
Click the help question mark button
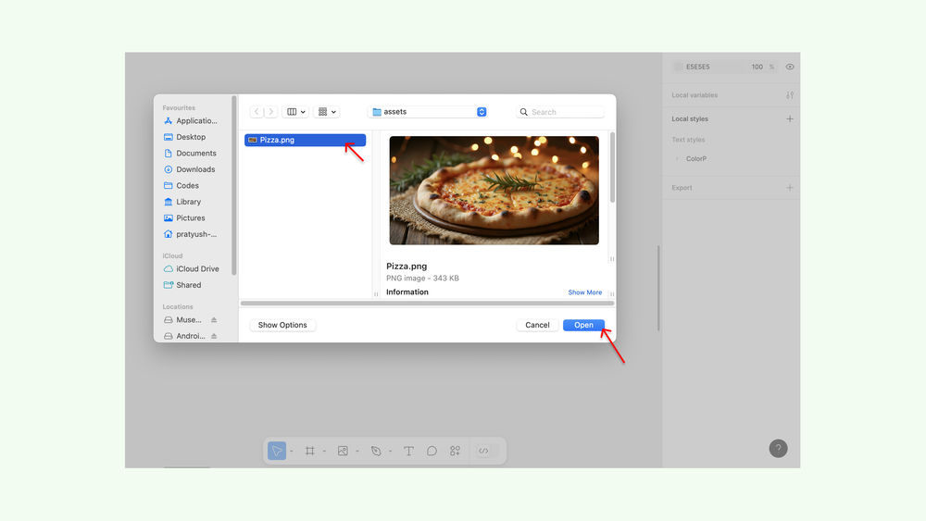pyautogui.click(x=779, y=449)
